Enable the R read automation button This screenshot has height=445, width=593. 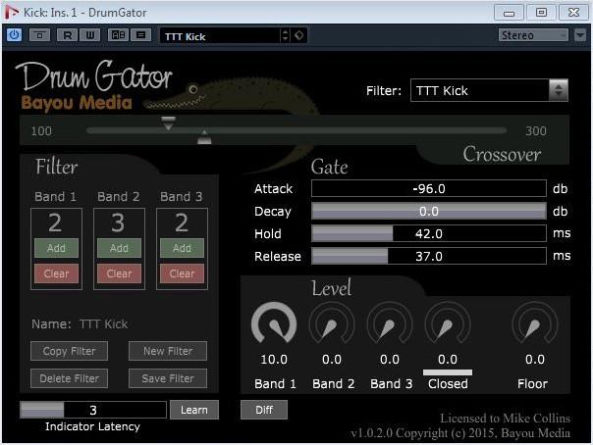[67, 35]
